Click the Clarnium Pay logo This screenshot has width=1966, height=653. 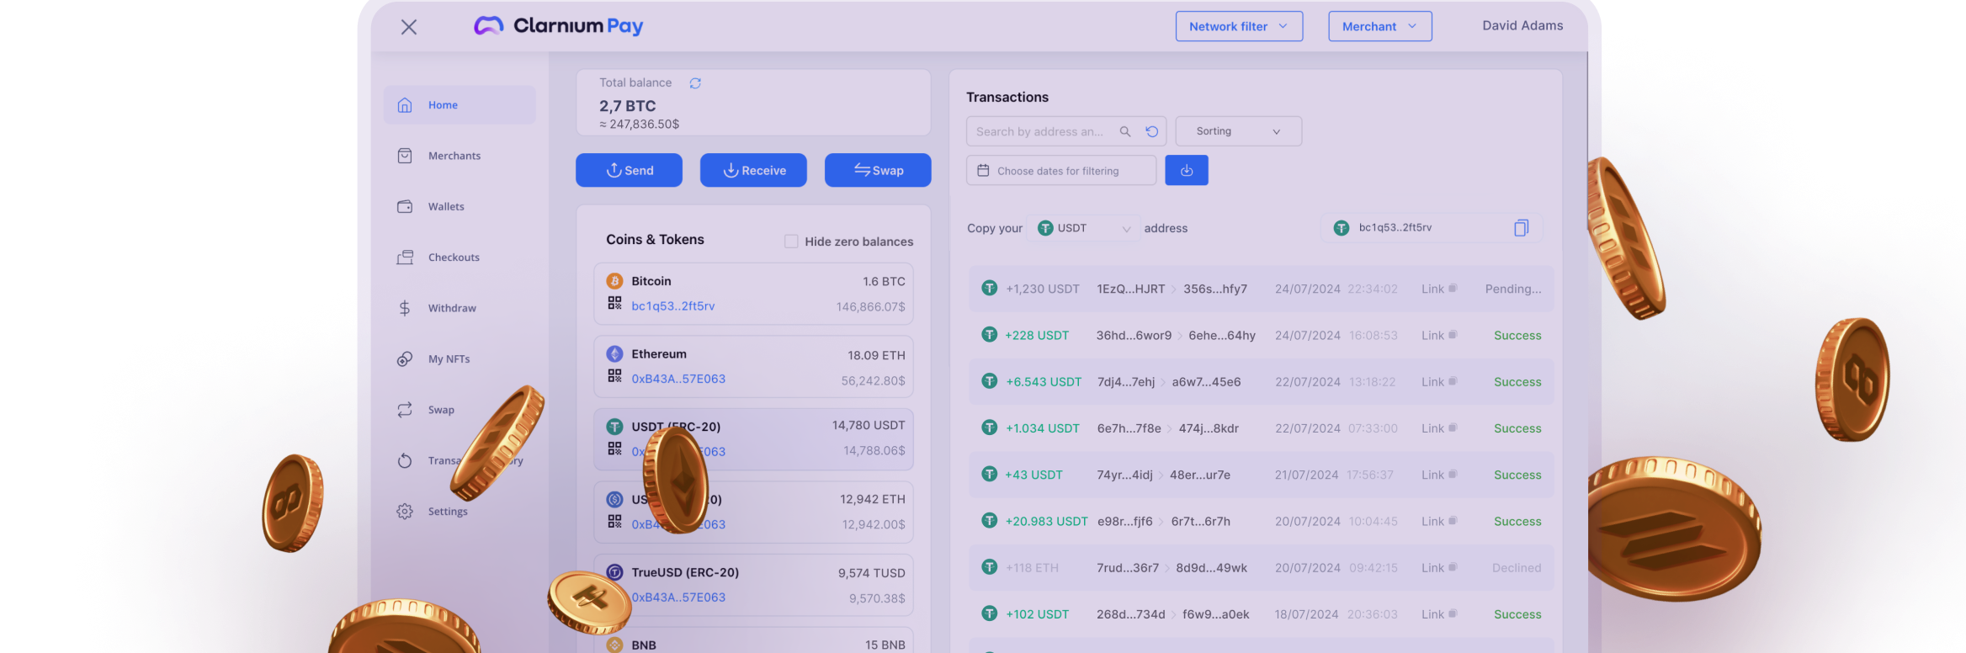tap(559, 26)
